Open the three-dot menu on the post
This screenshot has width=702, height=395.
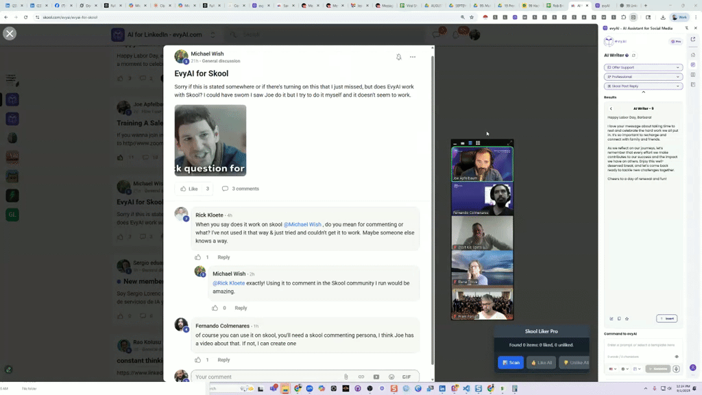coord(412,57)
